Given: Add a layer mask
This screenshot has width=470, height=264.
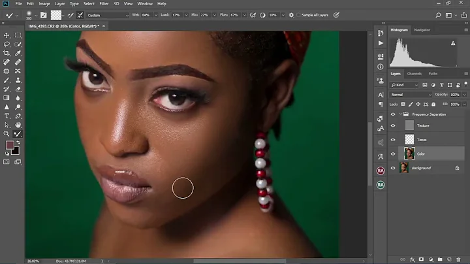Looking at the screenshot, I should click(x=421, y=259).
